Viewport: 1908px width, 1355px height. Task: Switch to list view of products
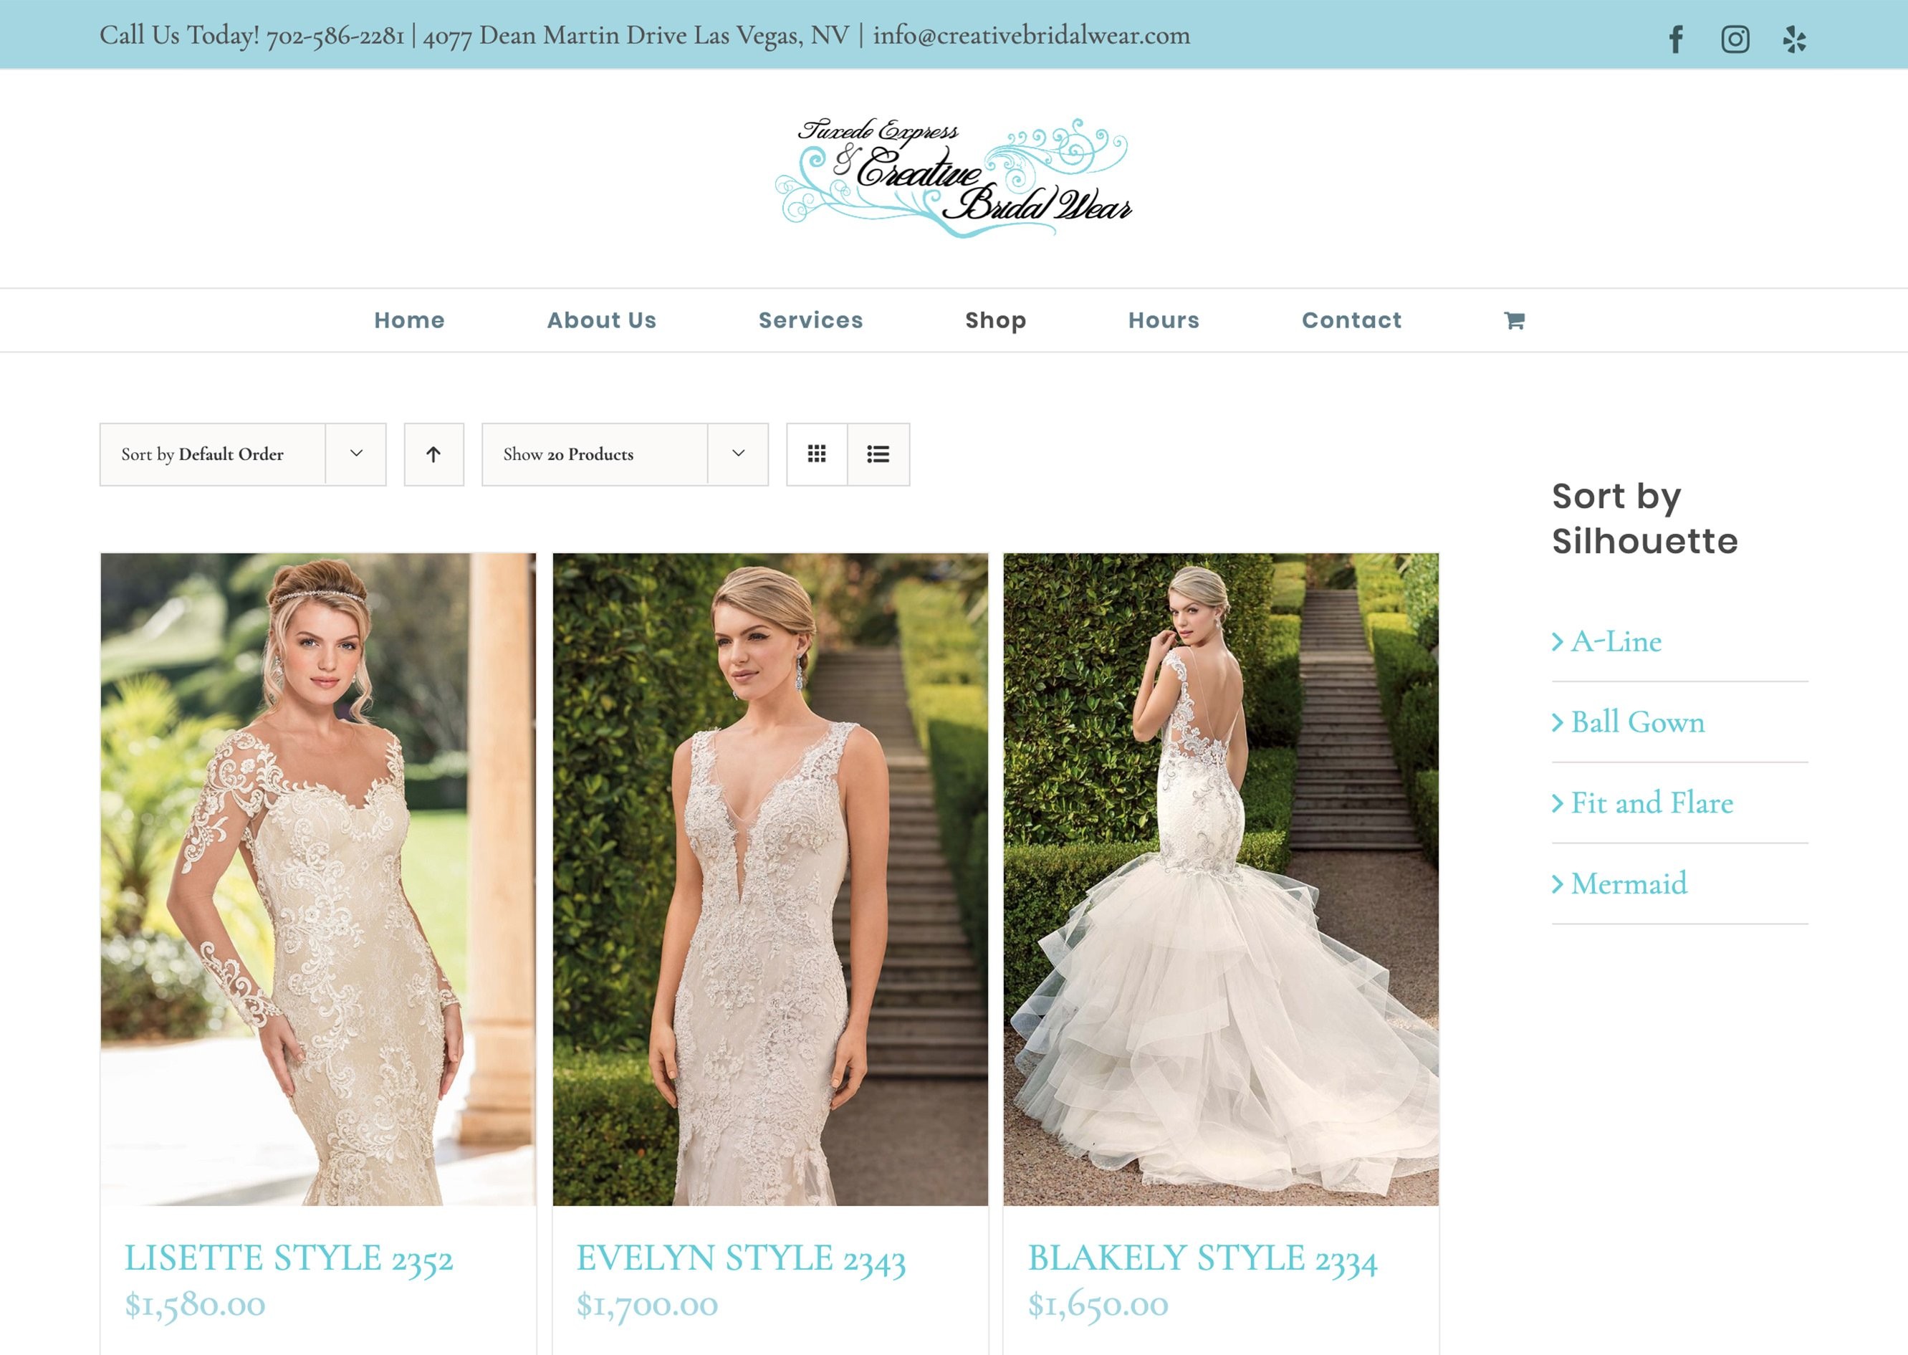click(x=878, y=454)
